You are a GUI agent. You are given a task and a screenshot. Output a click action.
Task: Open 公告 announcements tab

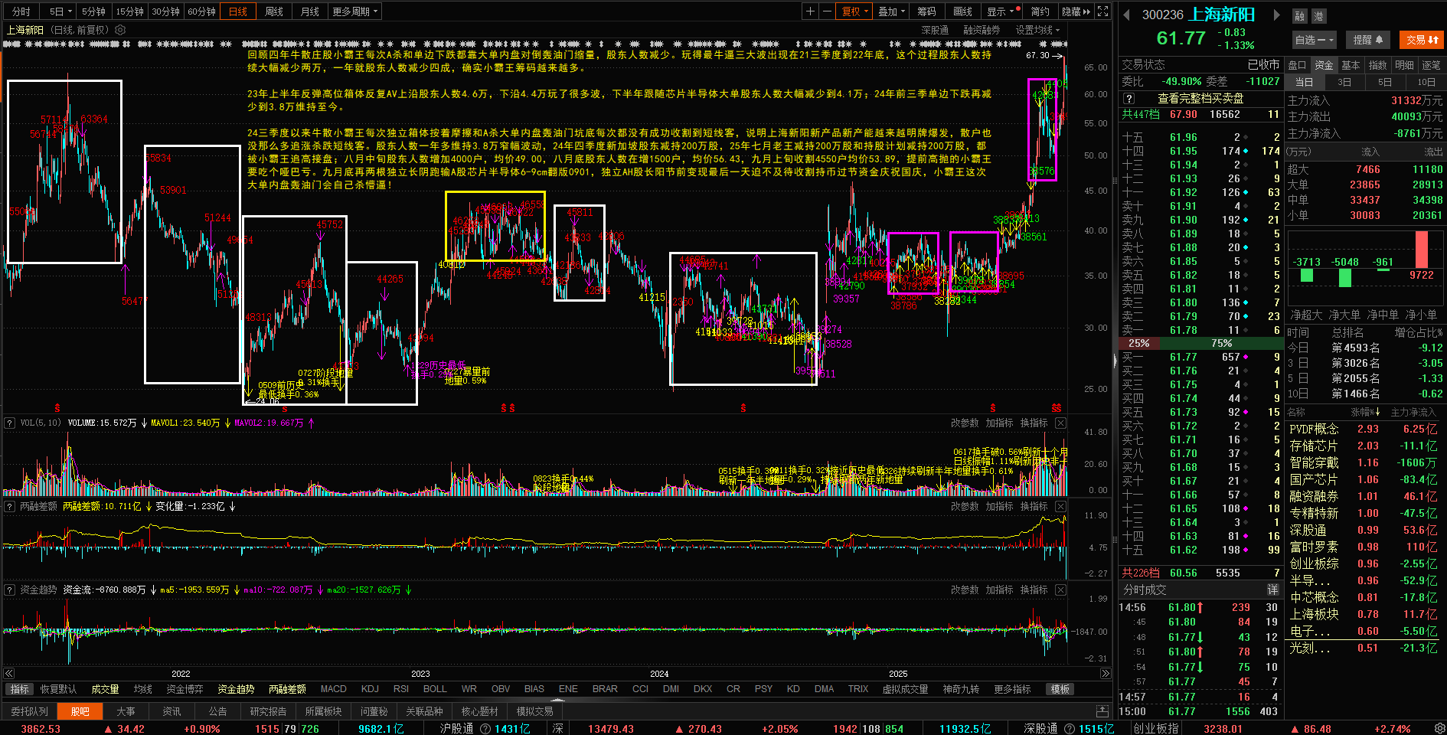(x=217, y=711)
